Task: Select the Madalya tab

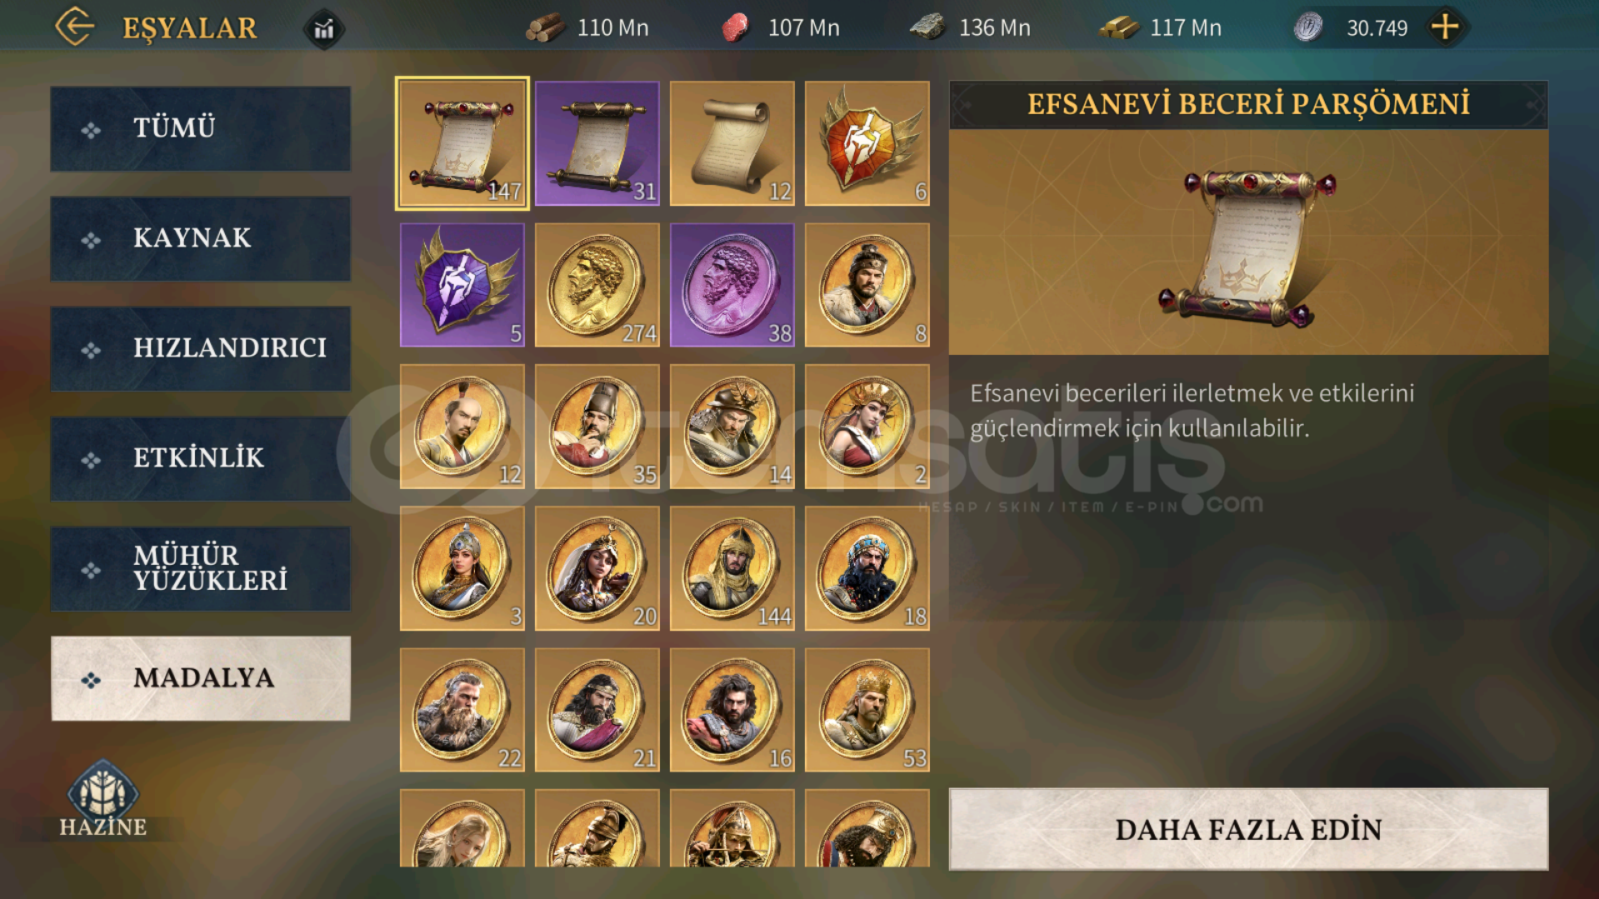Action: click(x=200, y=678)
